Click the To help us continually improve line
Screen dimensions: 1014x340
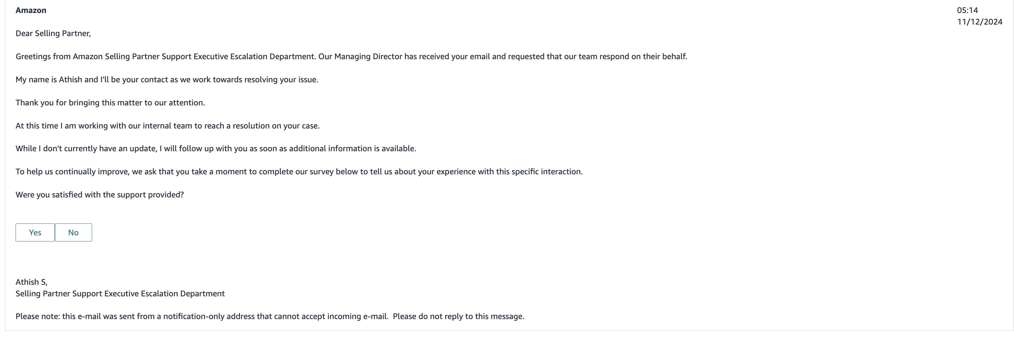point(299,172)
